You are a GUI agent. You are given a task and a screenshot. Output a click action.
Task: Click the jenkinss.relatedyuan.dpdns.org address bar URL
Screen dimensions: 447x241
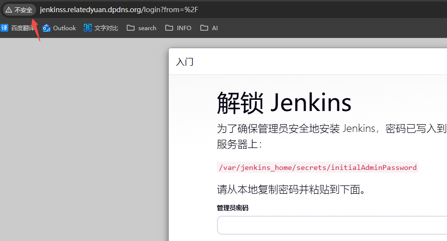119,10
